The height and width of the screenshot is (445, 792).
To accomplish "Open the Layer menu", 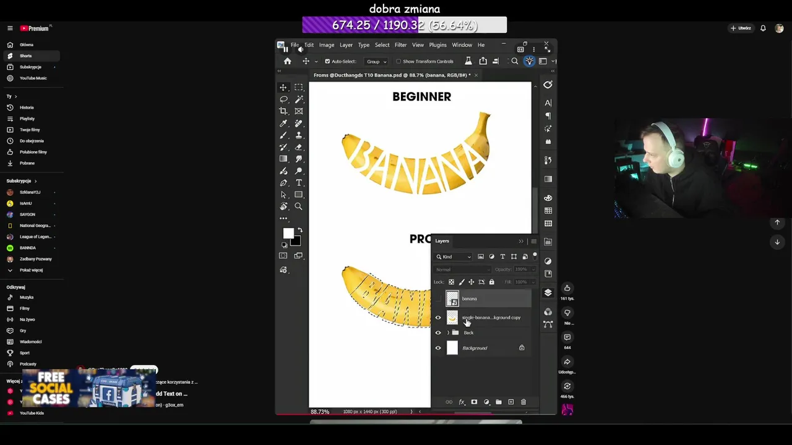I will (346, 45).
